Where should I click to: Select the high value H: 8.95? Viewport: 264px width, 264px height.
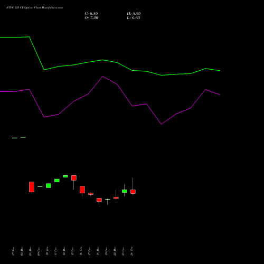(x=134, y=14)
